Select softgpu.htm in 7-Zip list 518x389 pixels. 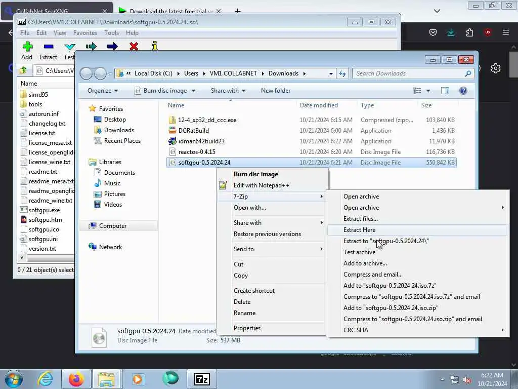45,220
